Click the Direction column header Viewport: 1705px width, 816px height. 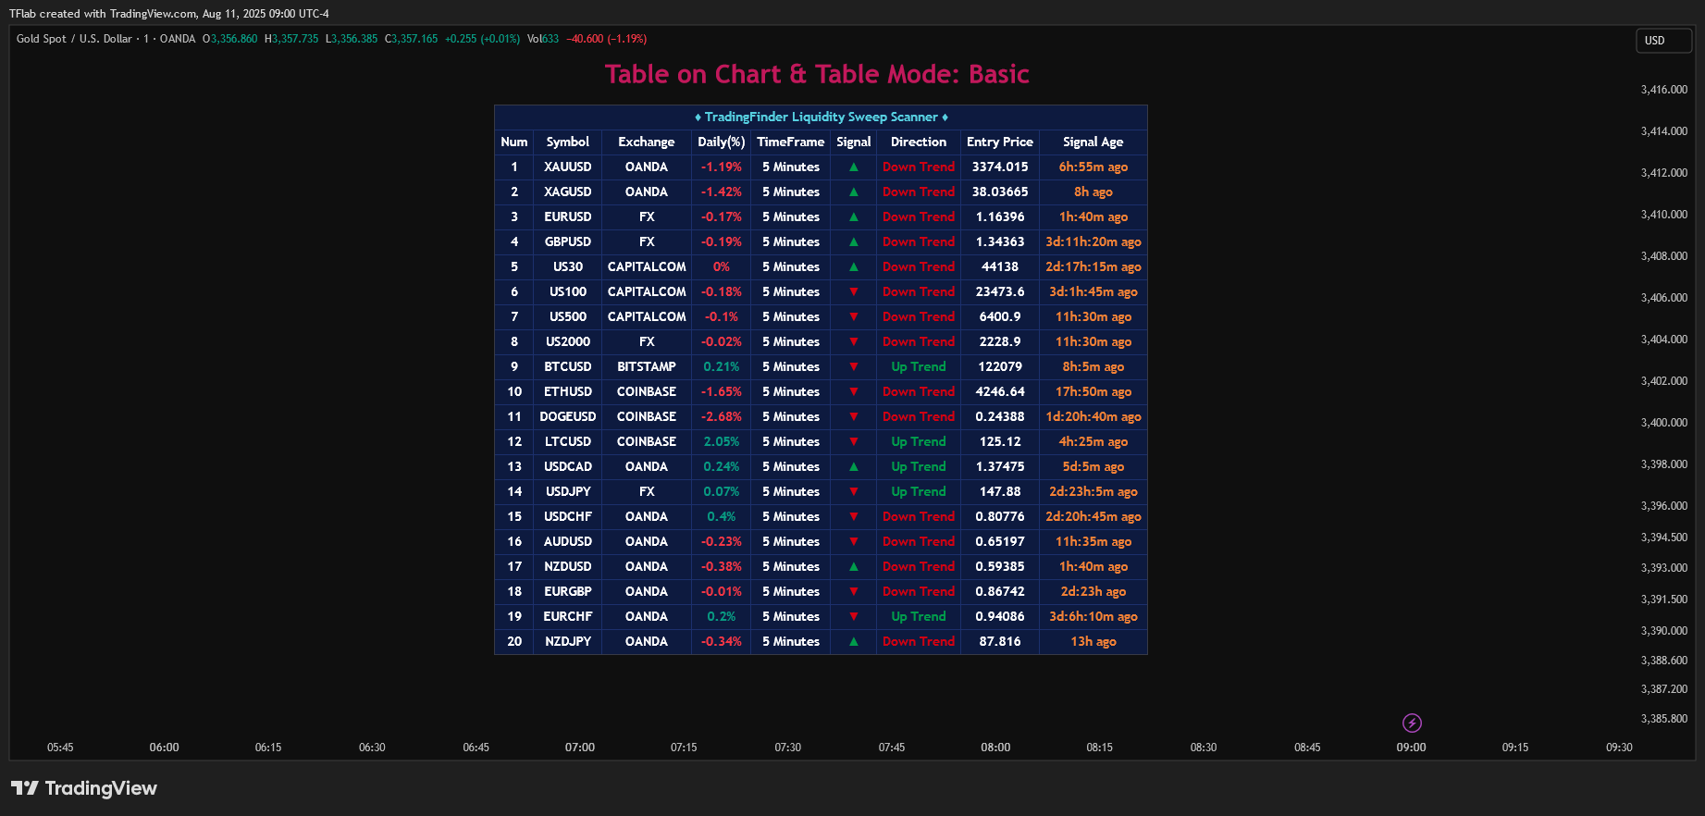(919, 142)
